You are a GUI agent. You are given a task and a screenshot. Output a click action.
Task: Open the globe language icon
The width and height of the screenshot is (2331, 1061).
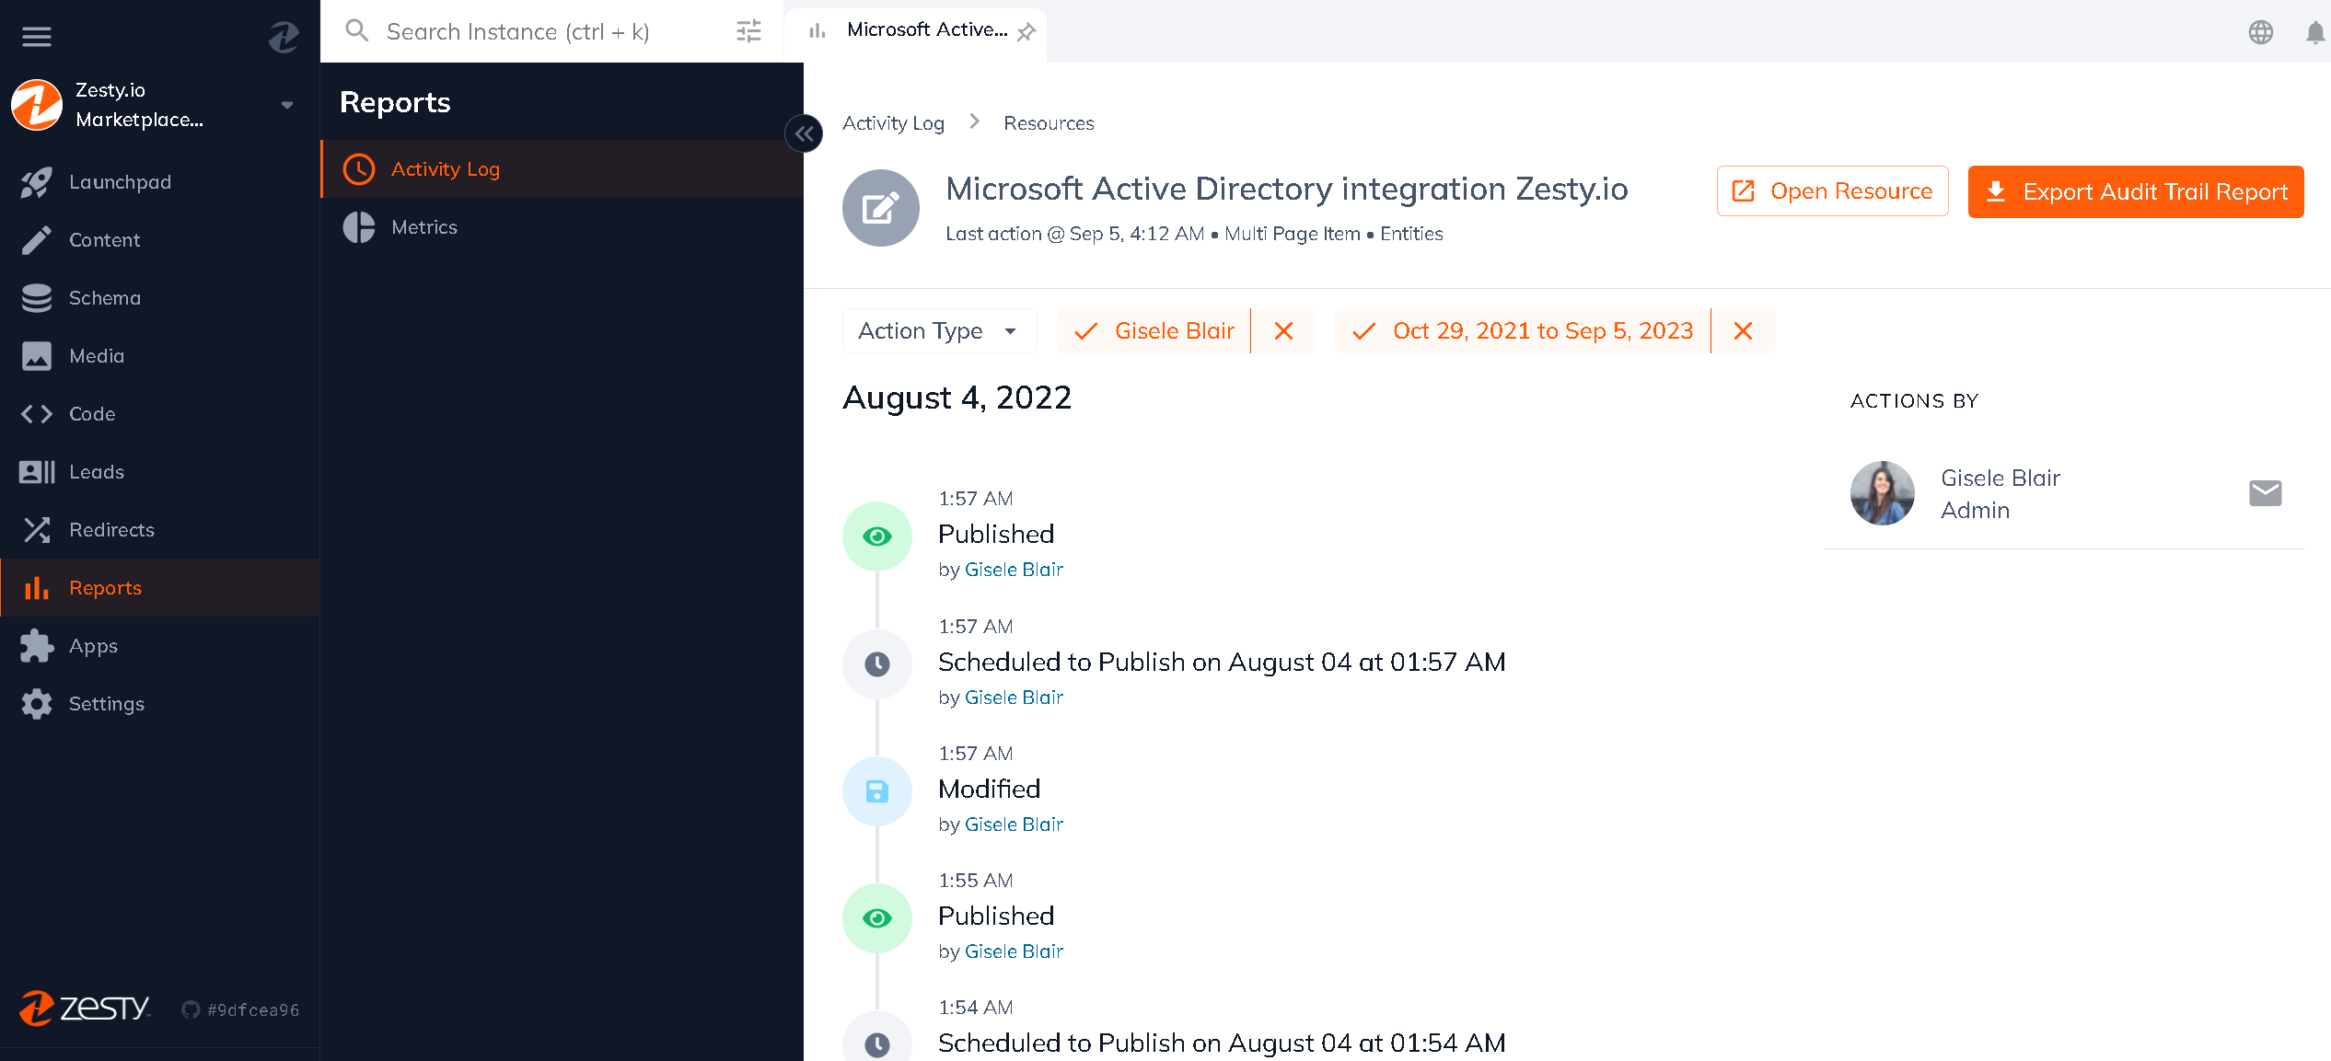click(x=2261, y=32)
